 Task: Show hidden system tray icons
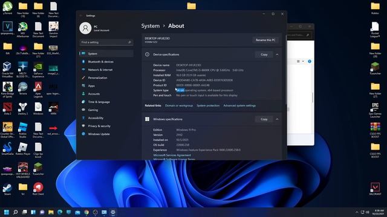357,212
